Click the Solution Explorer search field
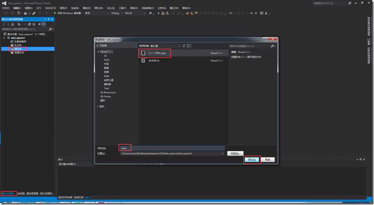374x205 pixels. (x=25, y=29)
